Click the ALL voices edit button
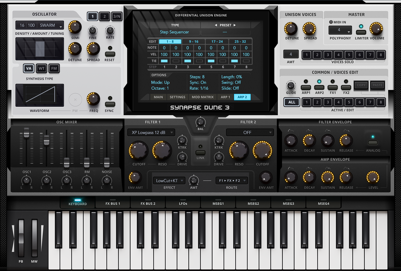The height and width of the screenshot is (271, 401). (292, 102)
